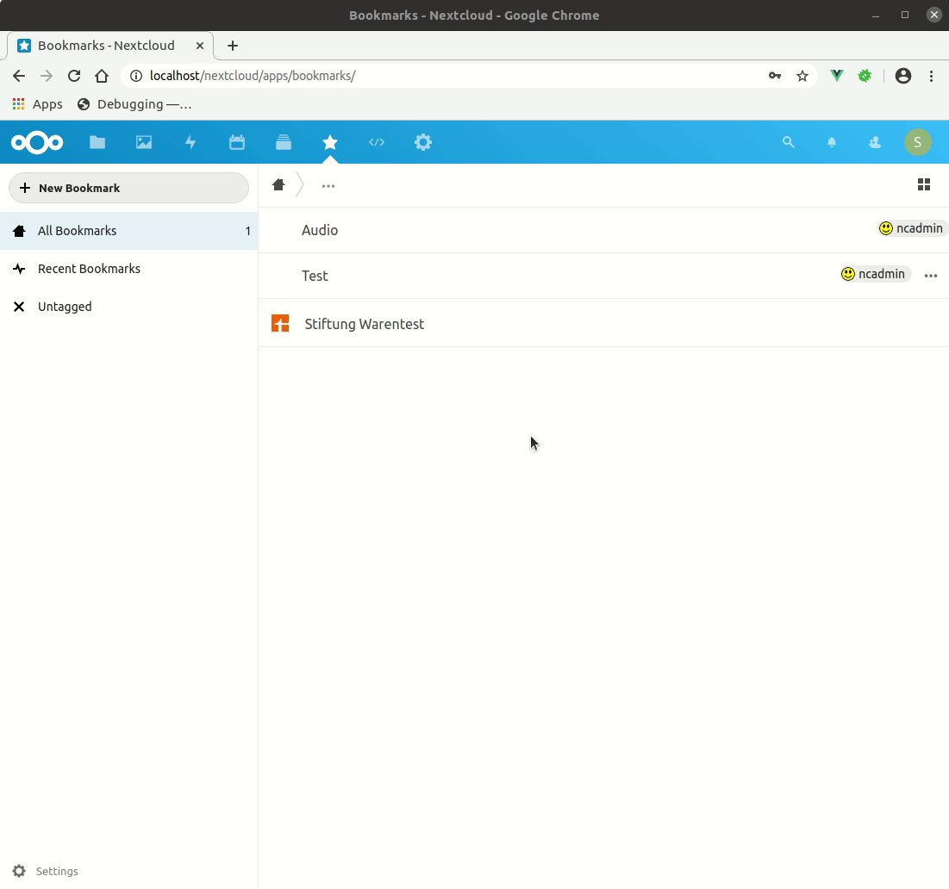Select Untagged in sidebar

tap(129, 307)
